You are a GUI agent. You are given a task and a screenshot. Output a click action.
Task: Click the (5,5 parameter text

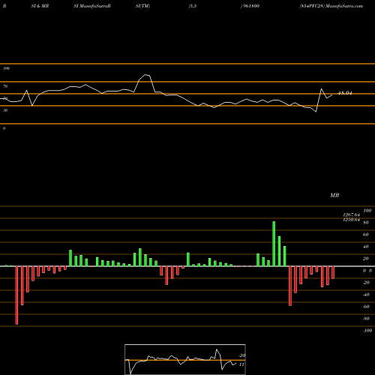pos(193,6)
